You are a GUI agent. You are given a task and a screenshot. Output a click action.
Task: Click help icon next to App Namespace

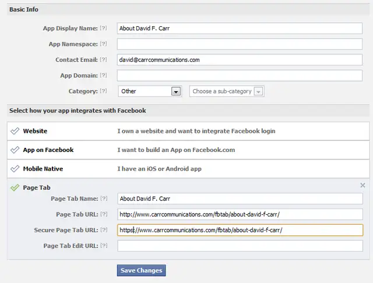(103, 44)
